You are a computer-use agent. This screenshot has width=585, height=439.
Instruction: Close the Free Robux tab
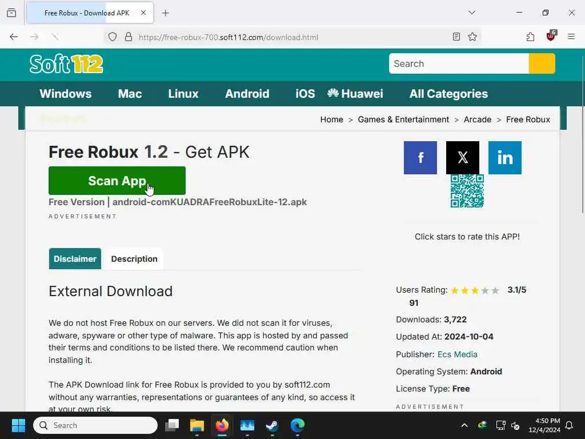point(143,13)
